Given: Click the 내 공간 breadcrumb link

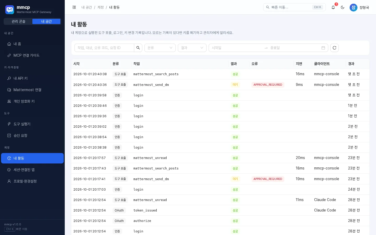Looking at the screenshot, I should click(87, 7).
